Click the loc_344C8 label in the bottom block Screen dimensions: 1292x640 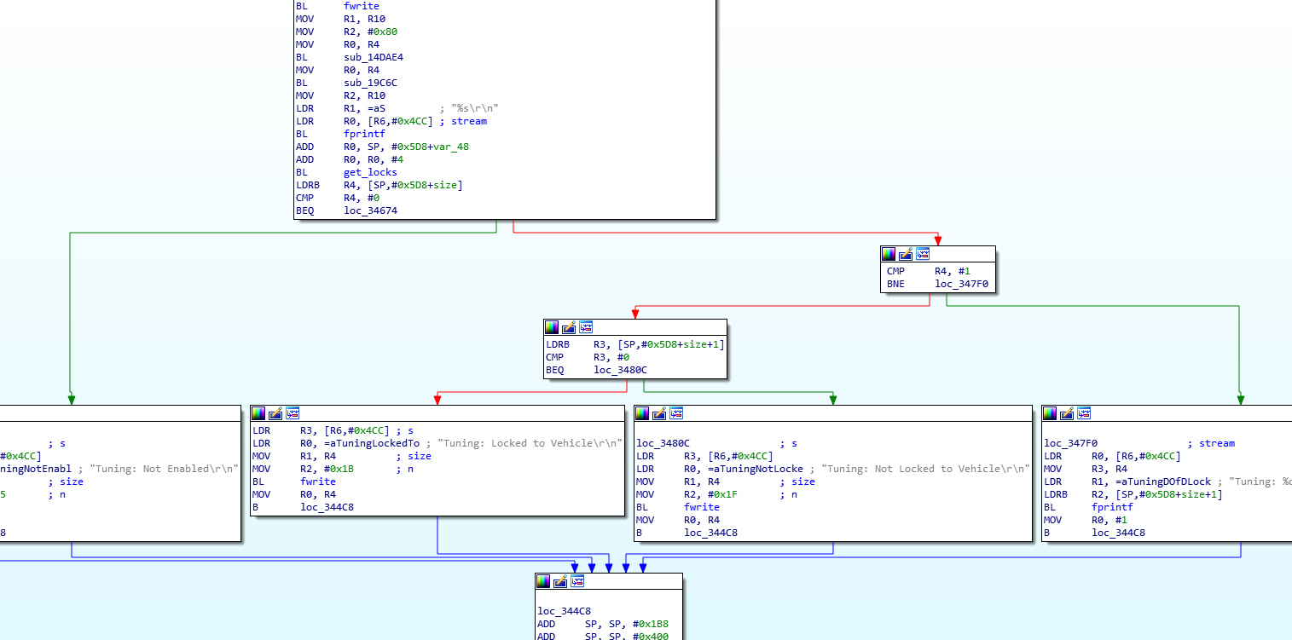(x=565, y=611)
